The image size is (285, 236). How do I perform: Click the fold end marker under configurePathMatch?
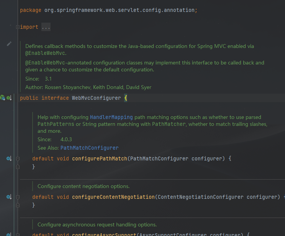[x=18, y=167]
